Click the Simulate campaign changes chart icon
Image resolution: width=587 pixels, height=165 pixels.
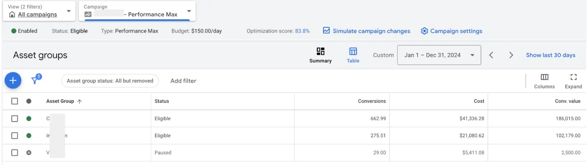point(326,30)
